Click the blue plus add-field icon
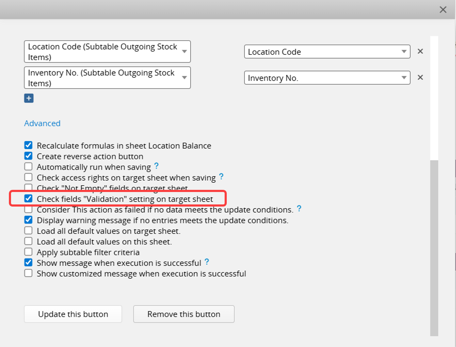This screenshot has height=347, width=456. pos(29,98)
